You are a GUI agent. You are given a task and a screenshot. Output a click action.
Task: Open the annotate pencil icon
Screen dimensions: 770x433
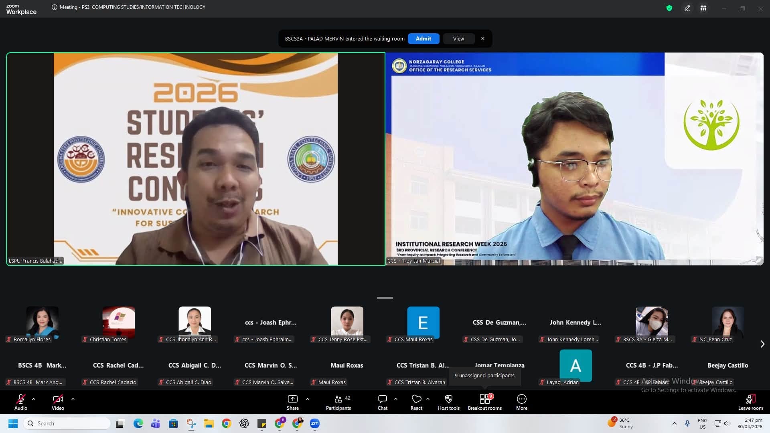[687, 8]
